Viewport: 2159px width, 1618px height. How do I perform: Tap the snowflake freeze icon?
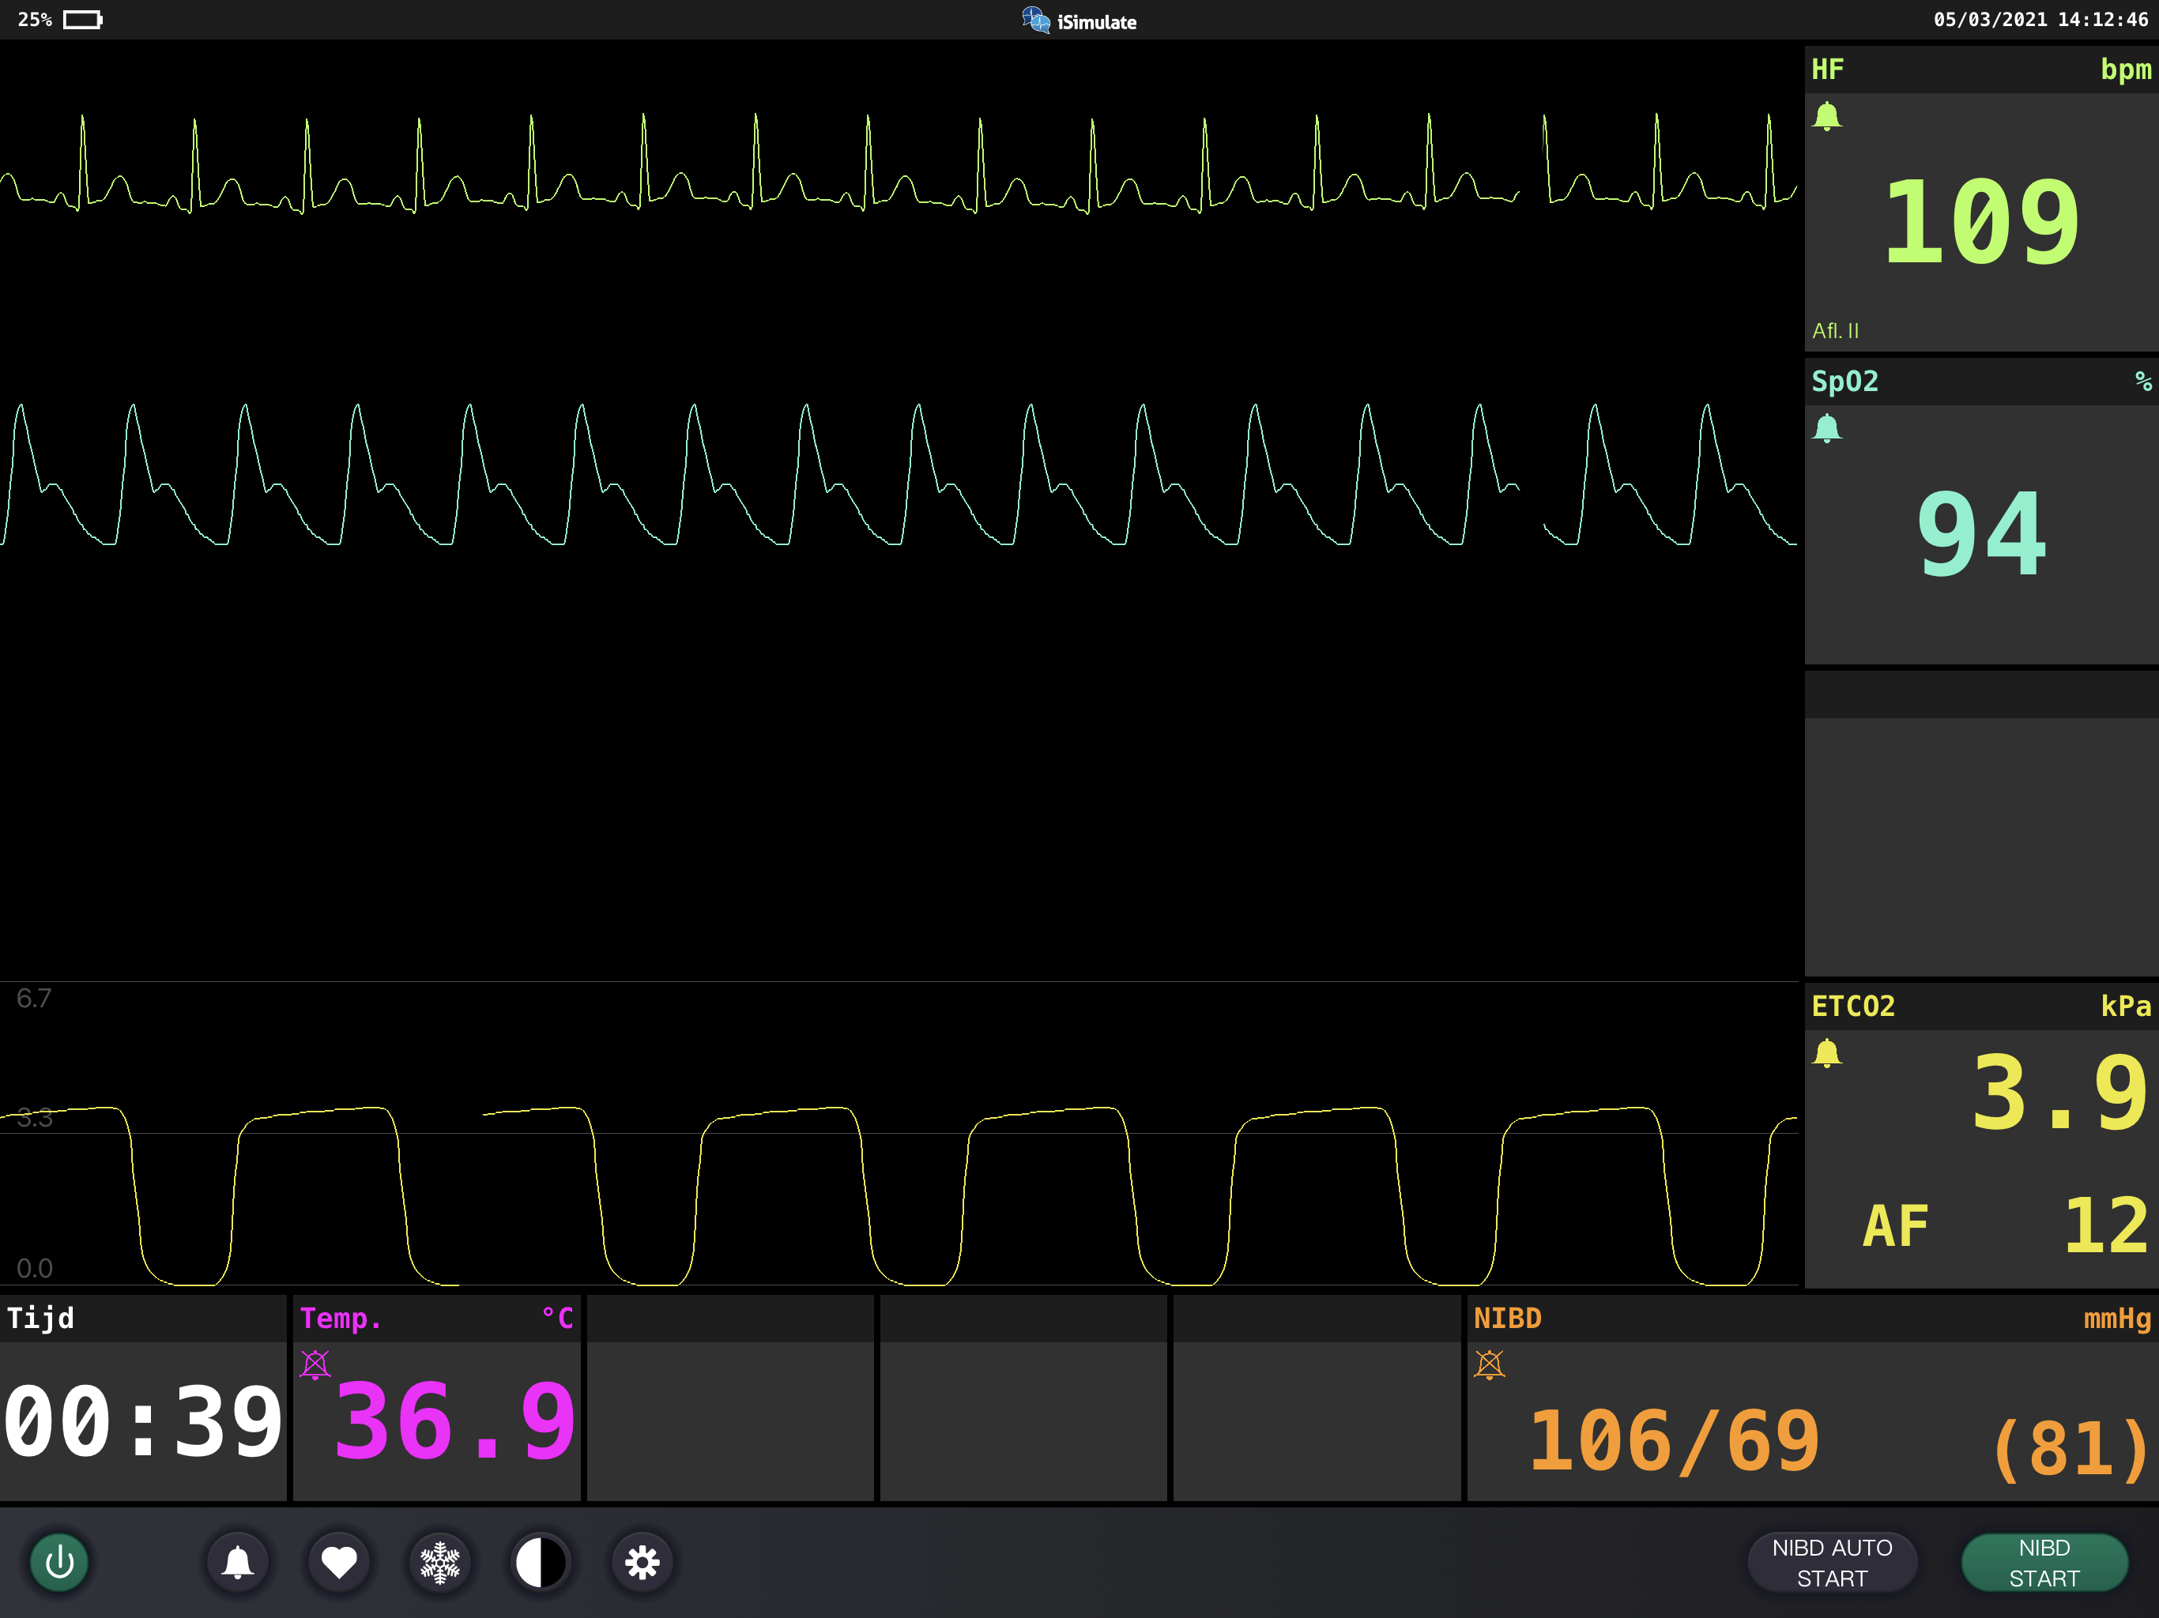[440, 1563]
